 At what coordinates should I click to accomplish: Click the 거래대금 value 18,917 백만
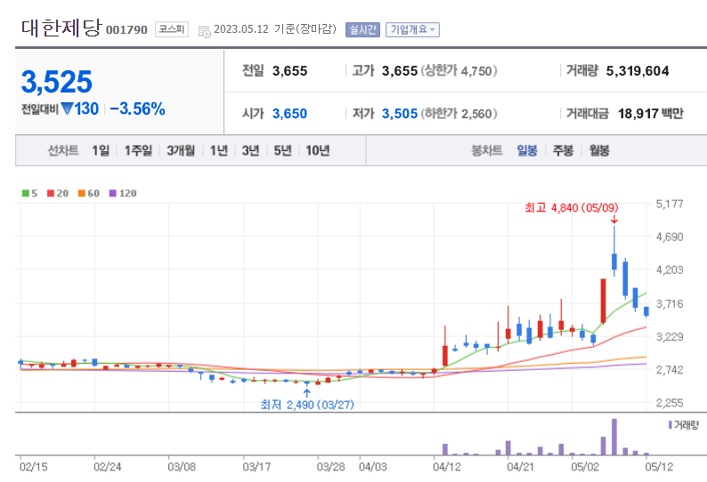[651, 114]
